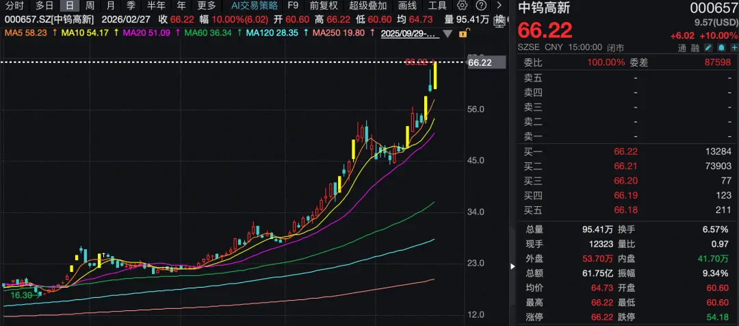Expand toolbar with right chevron arrow
The height and width of the screenshot is (326, 739).
click(497, 5)
